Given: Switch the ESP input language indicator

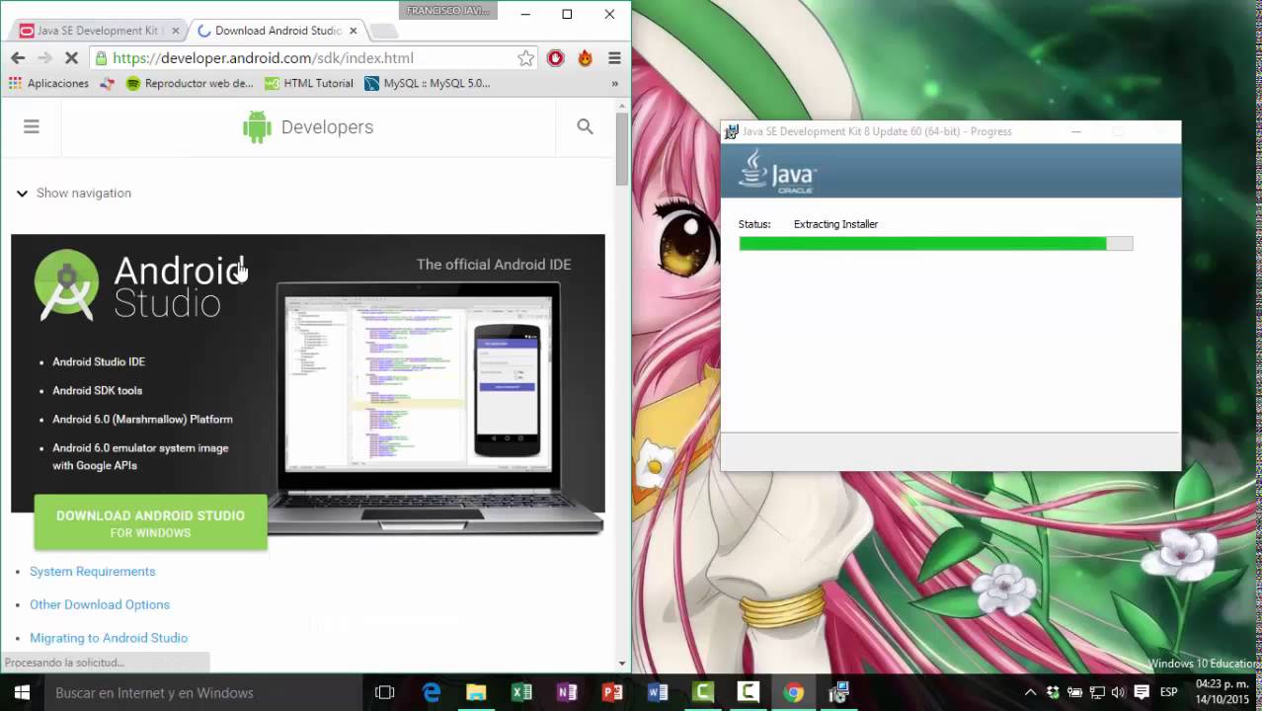Looking at the screenshot, I should pos(1169,692).
